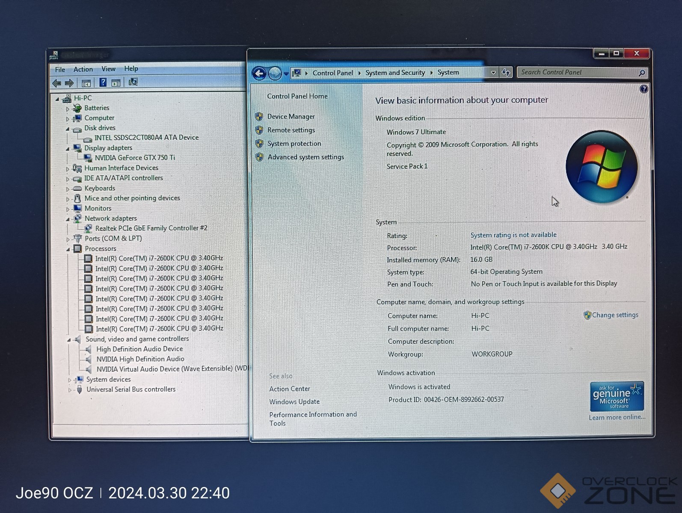Open Windows Update under See also
The image size is (682, 513).
click(x=294, y=402)
